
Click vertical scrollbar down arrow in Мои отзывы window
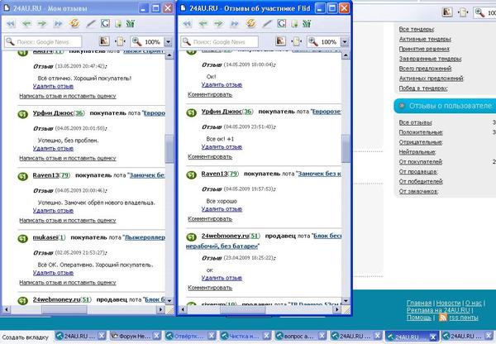click(x=169, y=300)
